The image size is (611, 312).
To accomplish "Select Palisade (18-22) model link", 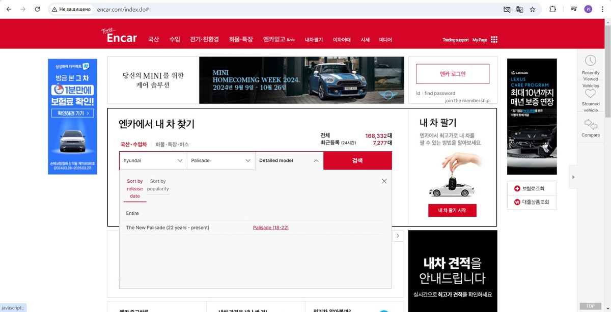I will tap(271, 228).
